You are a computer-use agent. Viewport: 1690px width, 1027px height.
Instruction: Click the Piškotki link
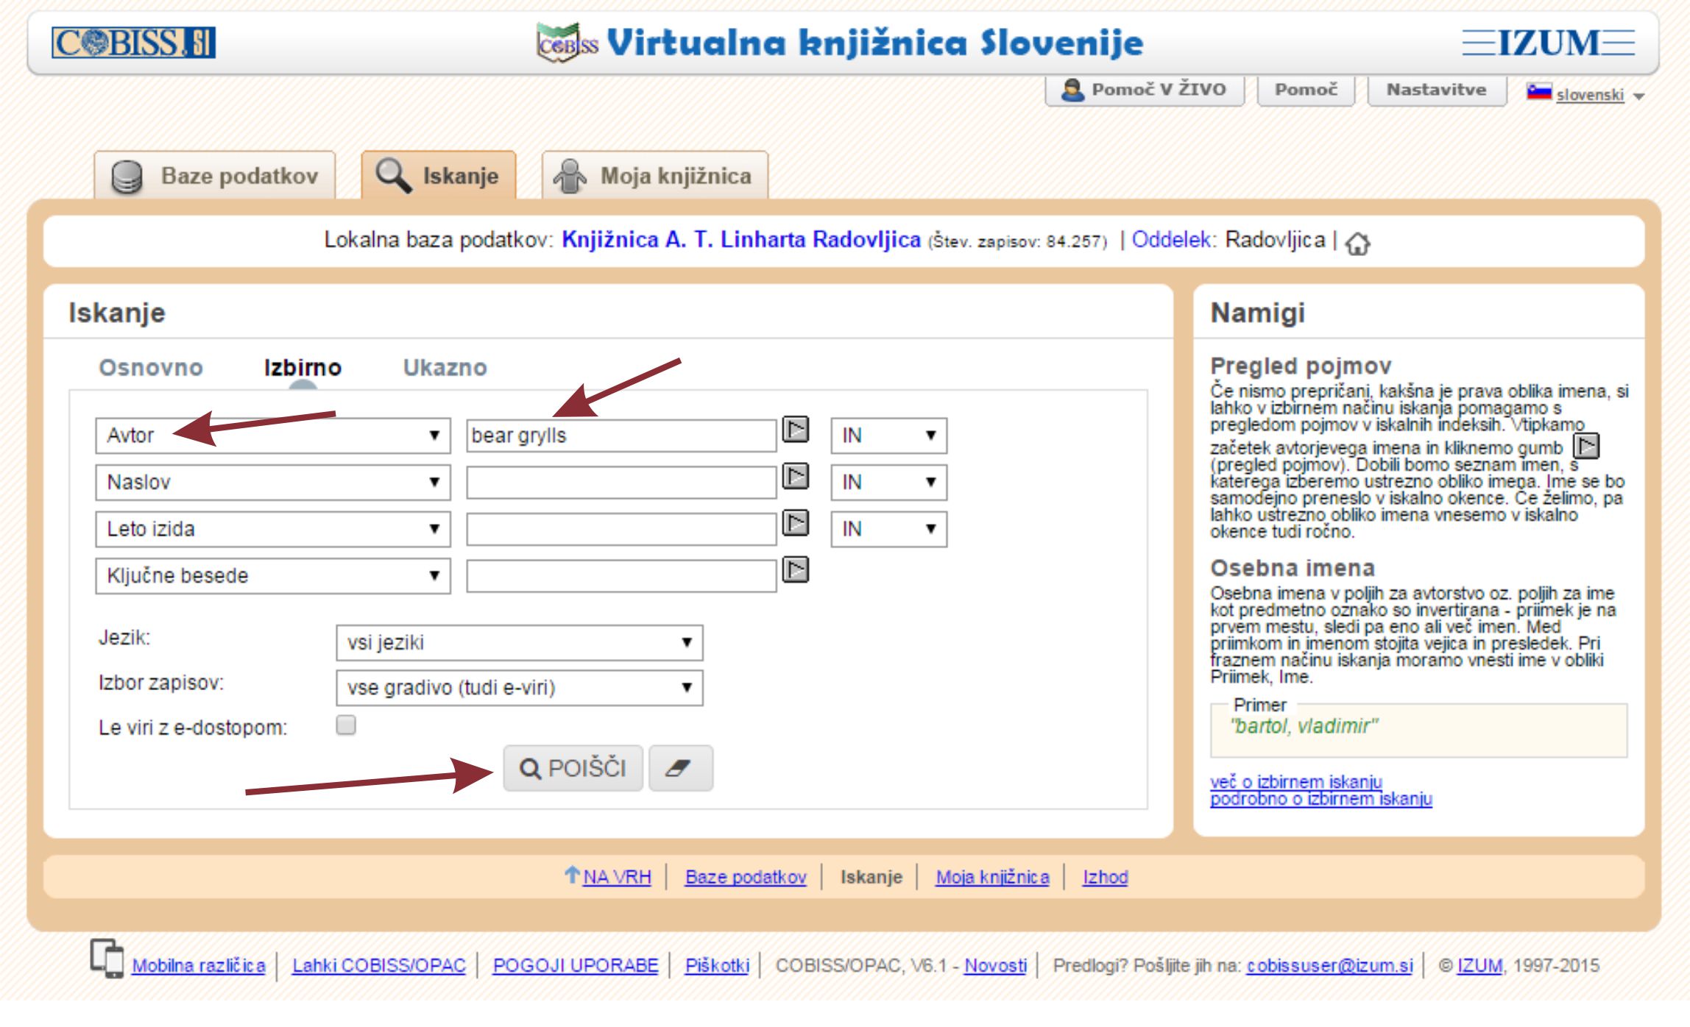click(717, 965)
